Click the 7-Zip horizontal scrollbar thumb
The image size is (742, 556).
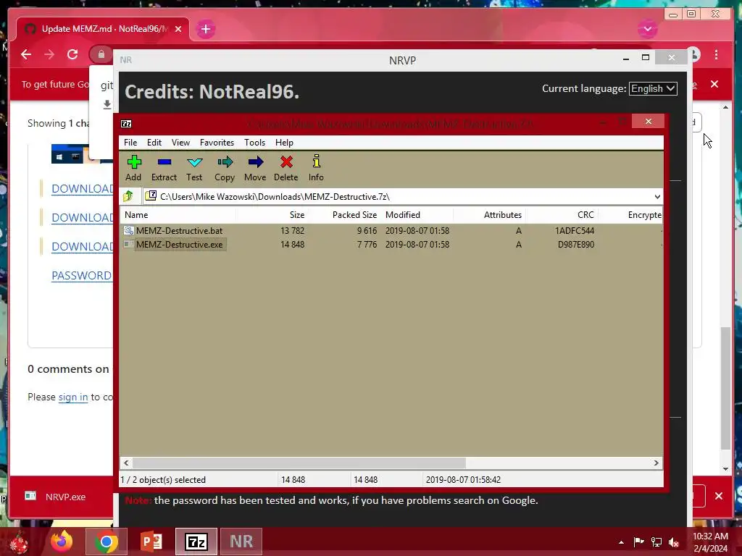tap(299, 463)
